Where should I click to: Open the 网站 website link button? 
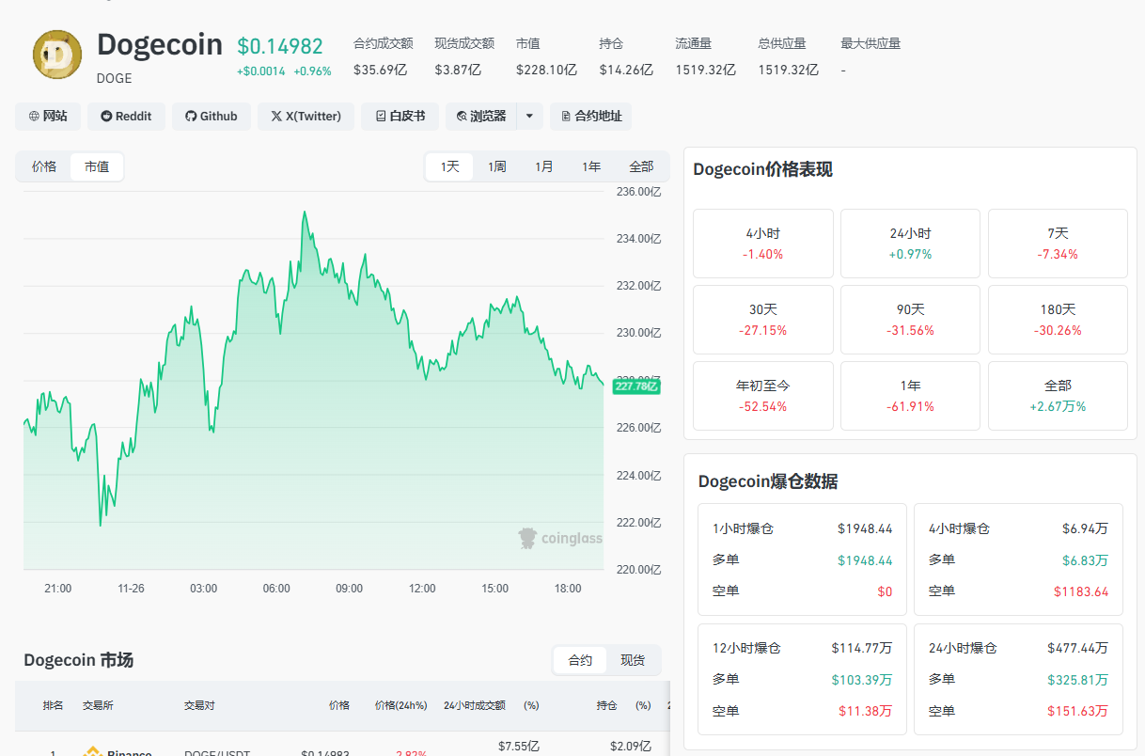48,117
